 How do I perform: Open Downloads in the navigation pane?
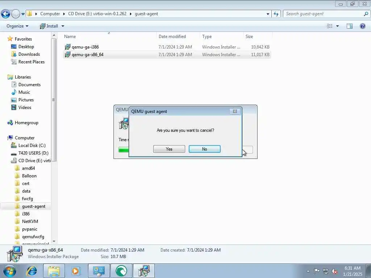[x=29, y=54]
